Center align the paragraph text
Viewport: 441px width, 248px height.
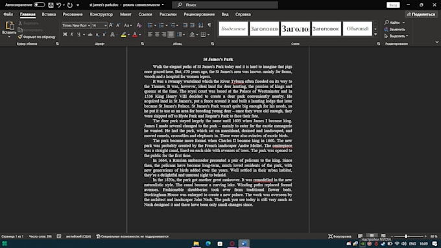157,34
